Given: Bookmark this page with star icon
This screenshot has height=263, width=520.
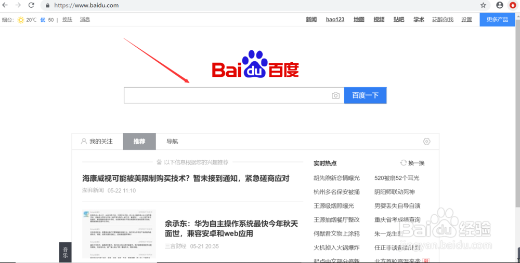Looking at the screenshot, I should [483, 5].
